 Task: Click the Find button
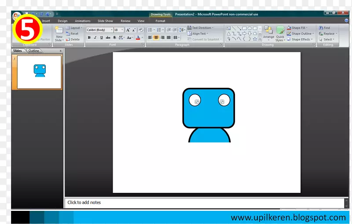(x=325, y=28)
